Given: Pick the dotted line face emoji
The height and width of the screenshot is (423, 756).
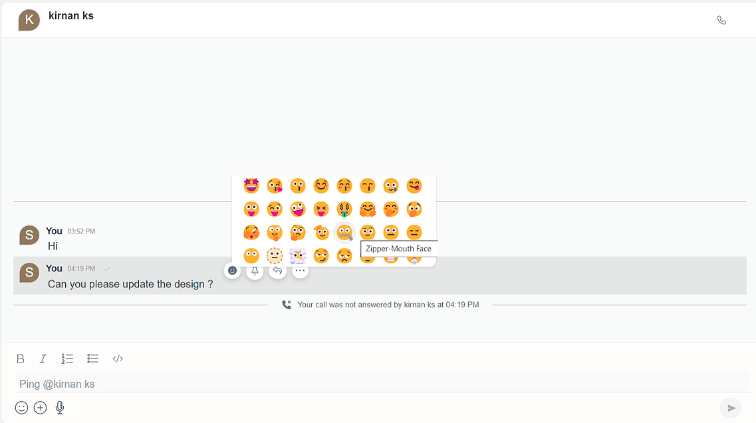Looking at the screenshot, I should (275, 255).
